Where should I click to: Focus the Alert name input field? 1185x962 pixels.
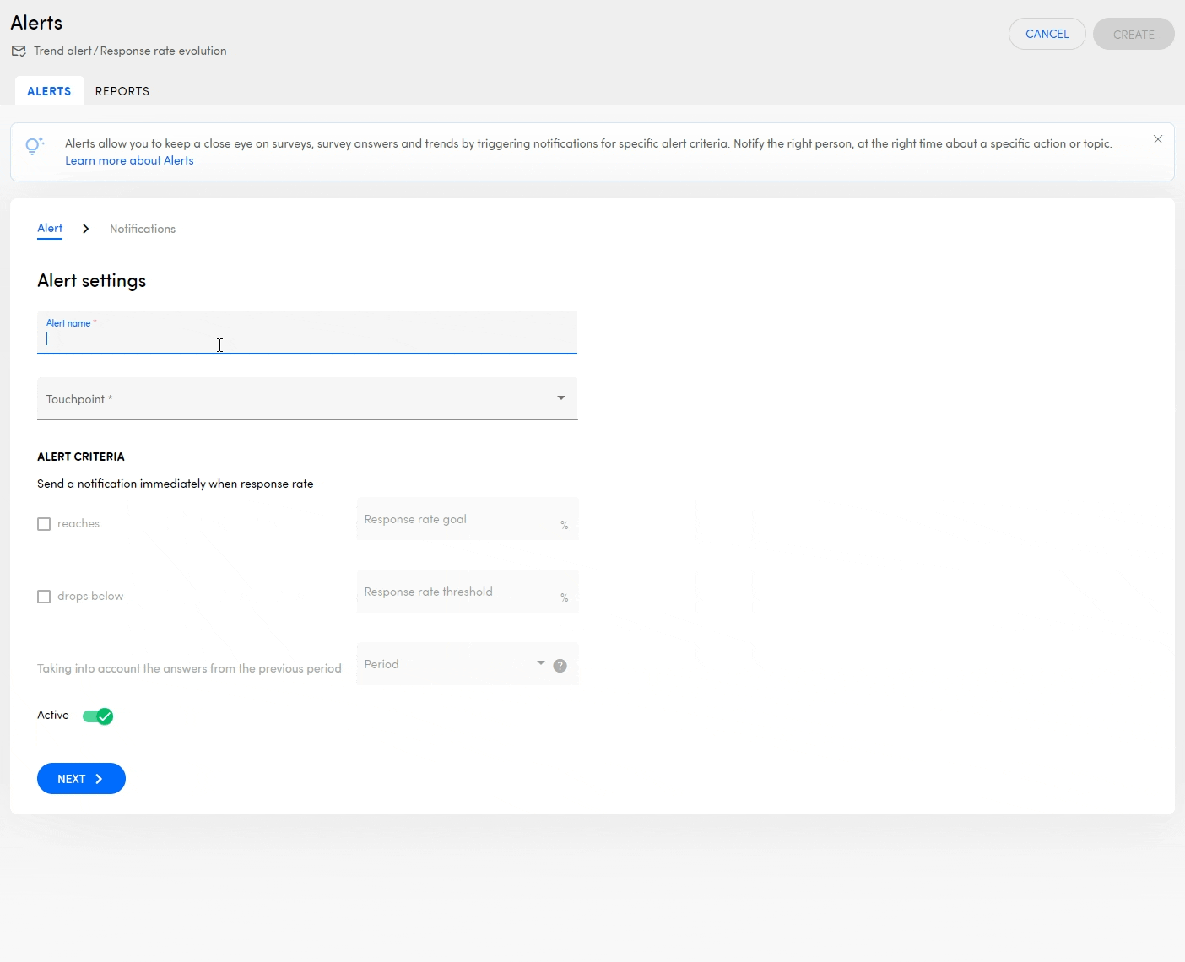pos(307,338)
